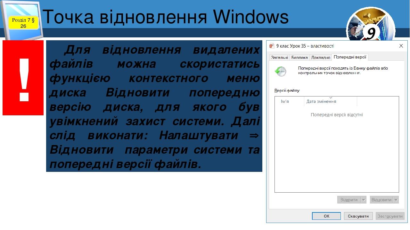
Task: Click the Попередні версії відсутні text
Action: point(337,115)
